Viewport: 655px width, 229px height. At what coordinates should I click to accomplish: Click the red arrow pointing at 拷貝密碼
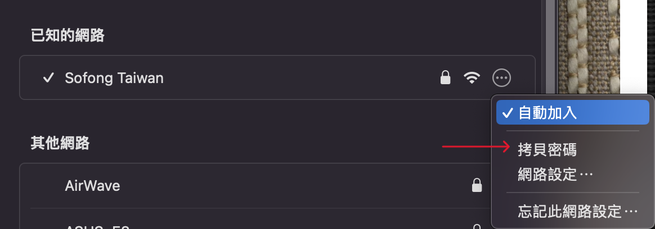[476, 146]
